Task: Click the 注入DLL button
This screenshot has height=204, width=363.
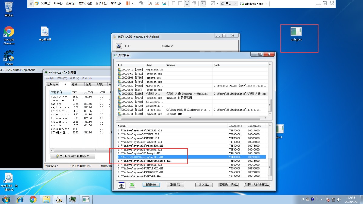Action: [x=204, y=185]
